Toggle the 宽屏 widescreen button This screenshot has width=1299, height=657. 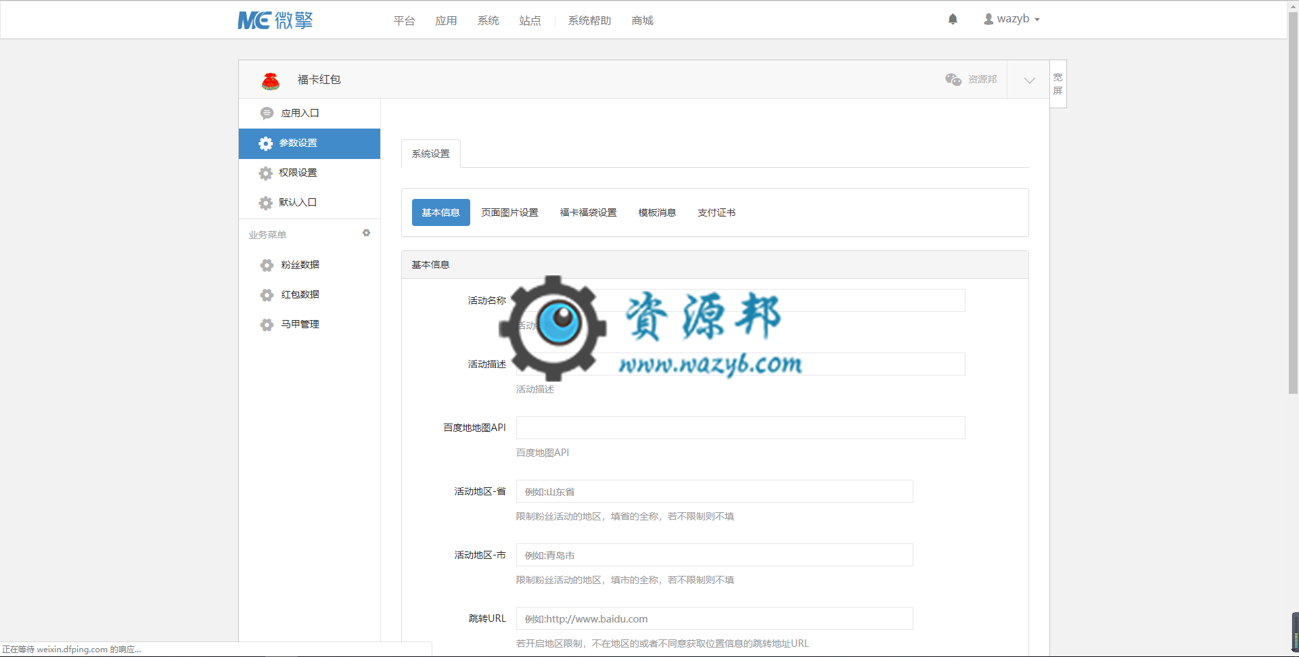(1058, 84)
